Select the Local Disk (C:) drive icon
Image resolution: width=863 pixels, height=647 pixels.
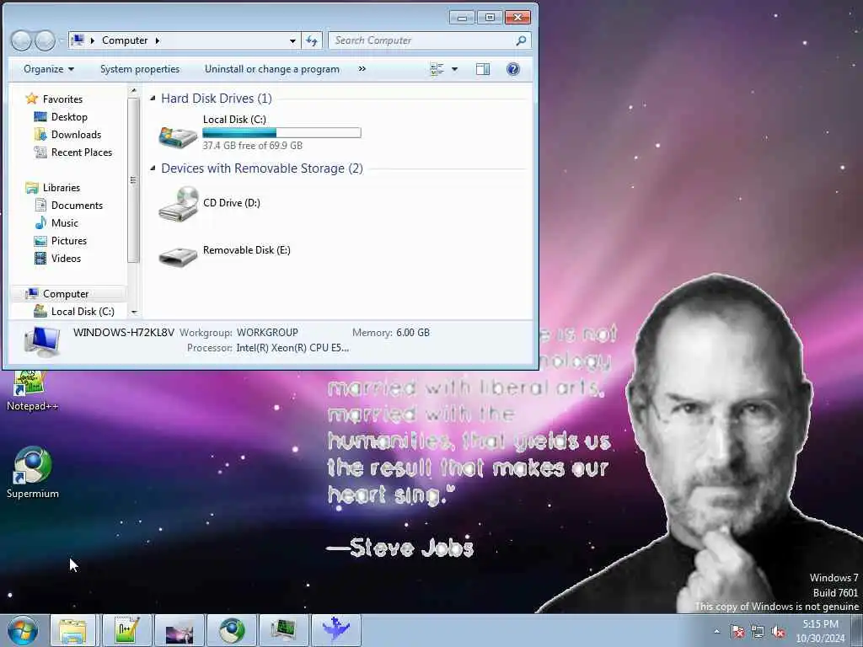178,136
